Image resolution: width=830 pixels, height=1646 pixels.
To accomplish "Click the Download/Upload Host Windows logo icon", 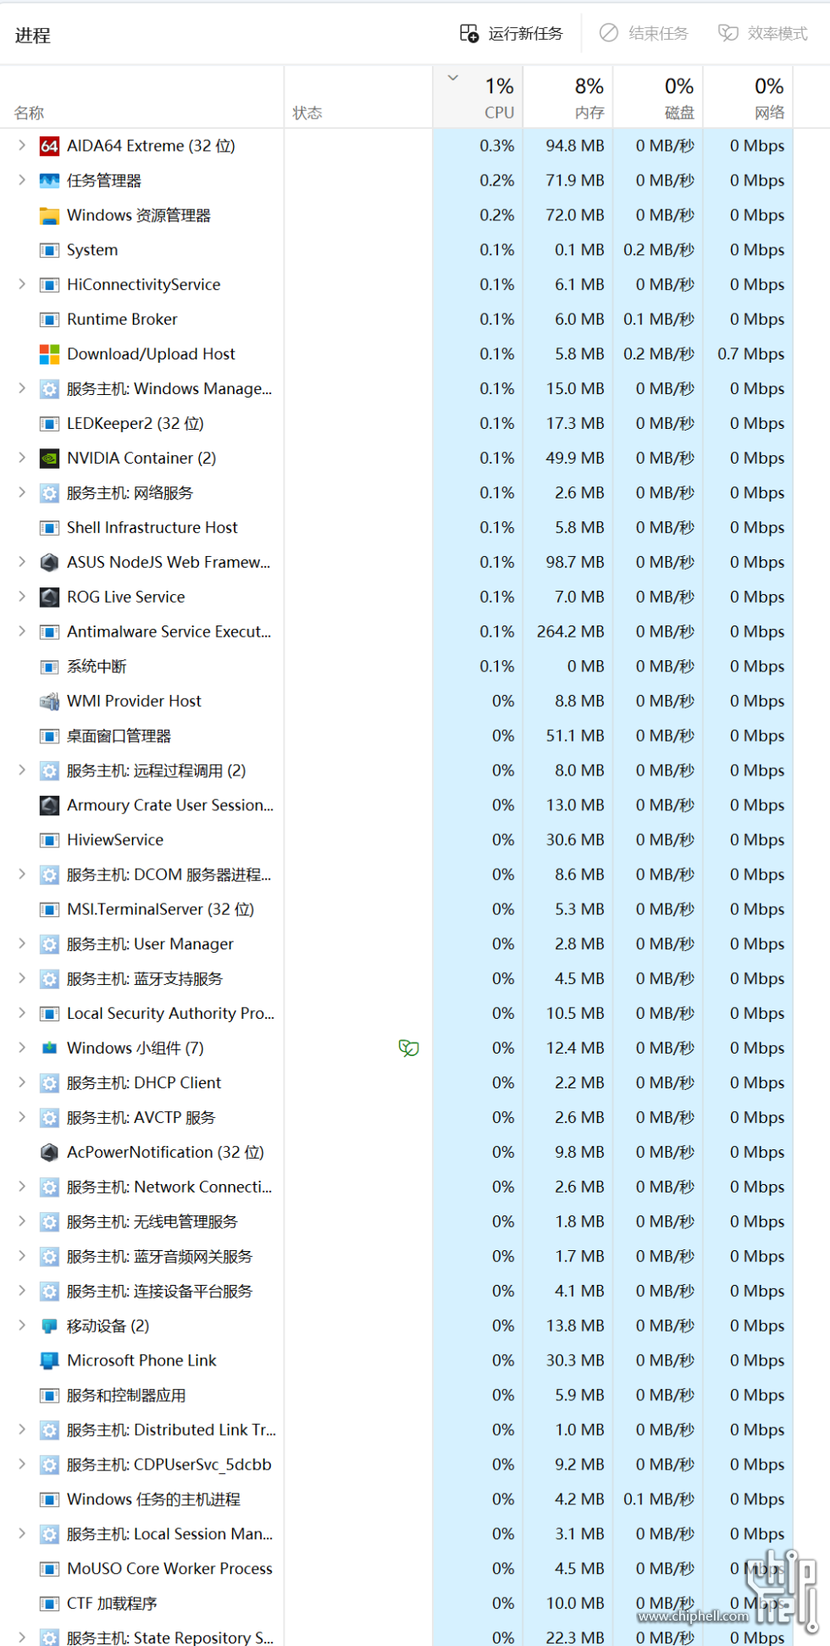I will pyautogui.click(x=50, y=354).
